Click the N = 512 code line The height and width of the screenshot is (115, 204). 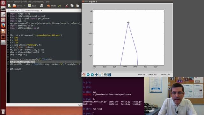[14, 40]
